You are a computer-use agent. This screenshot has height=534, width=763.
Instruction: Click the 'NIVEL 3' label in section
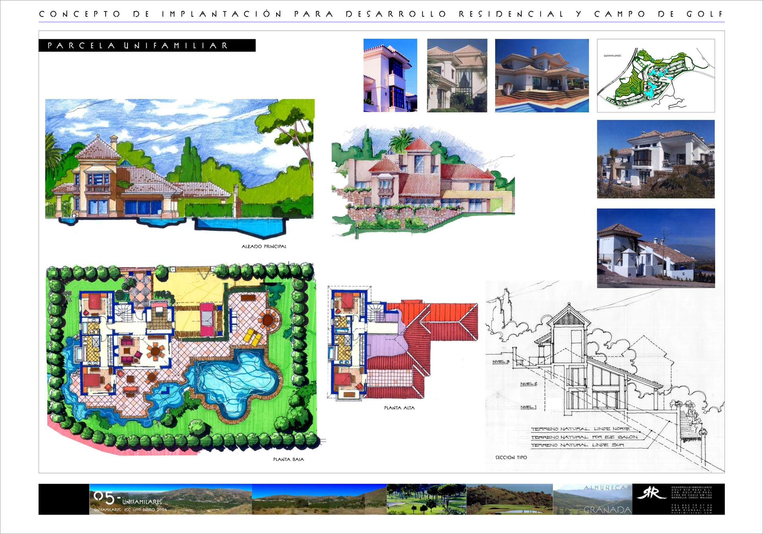coord(501,362)
